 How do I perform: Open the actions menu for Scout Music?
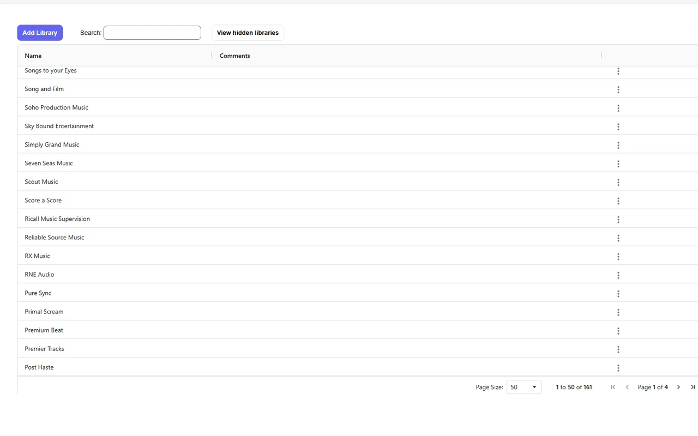pyautogui.click(x=618, y=182)
